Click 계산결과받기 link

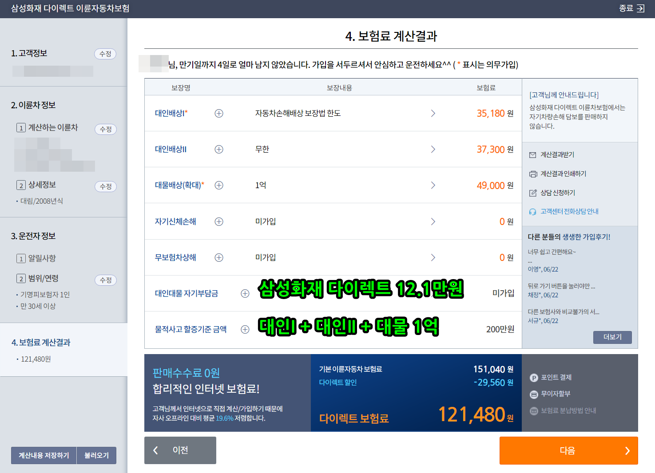(557, 155)
